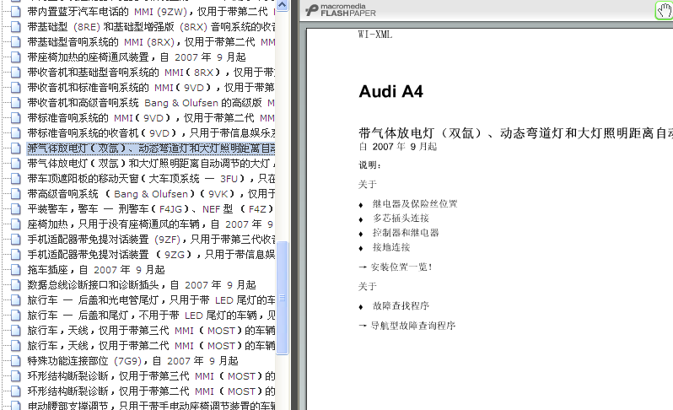Click page icon beside 带收音机和高级音响系统 Bang & Olufsen
Viewport: 673px width, 410px height.
(15, 103)
